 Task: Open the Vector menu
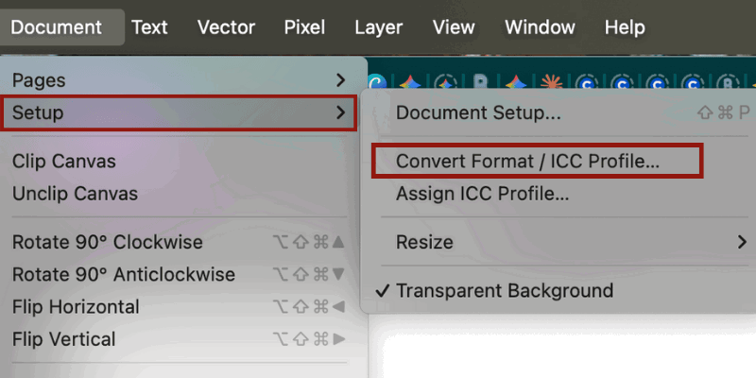click(x=226, y=27)
